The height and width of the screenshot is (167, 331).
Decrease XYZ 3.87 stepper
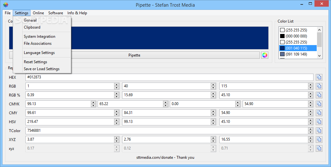(116, 141)
